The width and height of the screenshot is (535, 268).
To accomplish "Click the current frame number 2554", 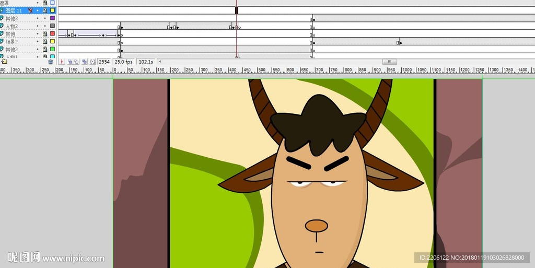I will click(104, 62).
